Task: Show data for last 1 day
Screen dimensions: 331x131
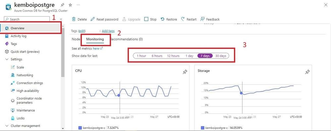Action: tap(189, 56)
